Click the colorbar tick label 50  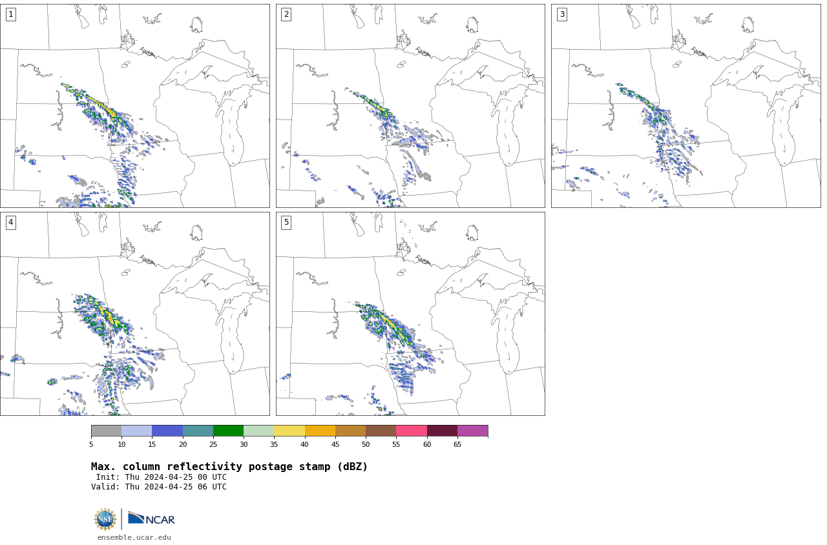[366, 444]
